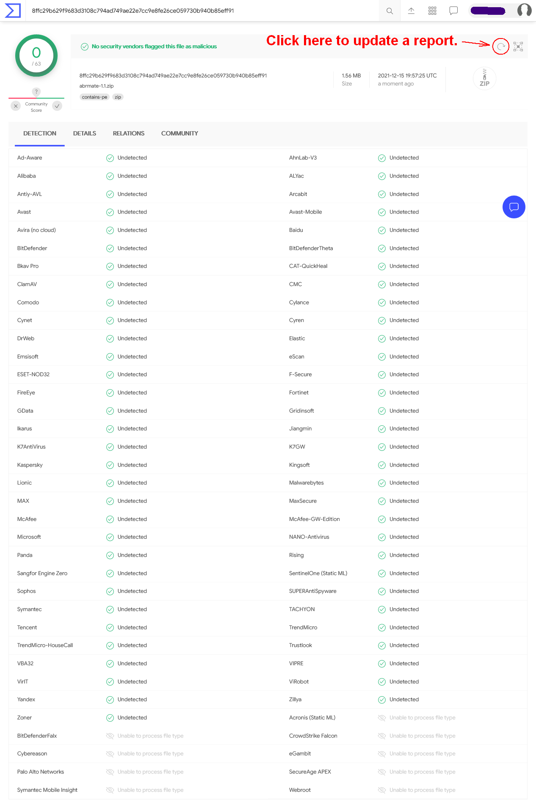The width and height of the screenshot is (536, 810).
Task: Click the Fortinet vendor name
Action: point(299,393)
